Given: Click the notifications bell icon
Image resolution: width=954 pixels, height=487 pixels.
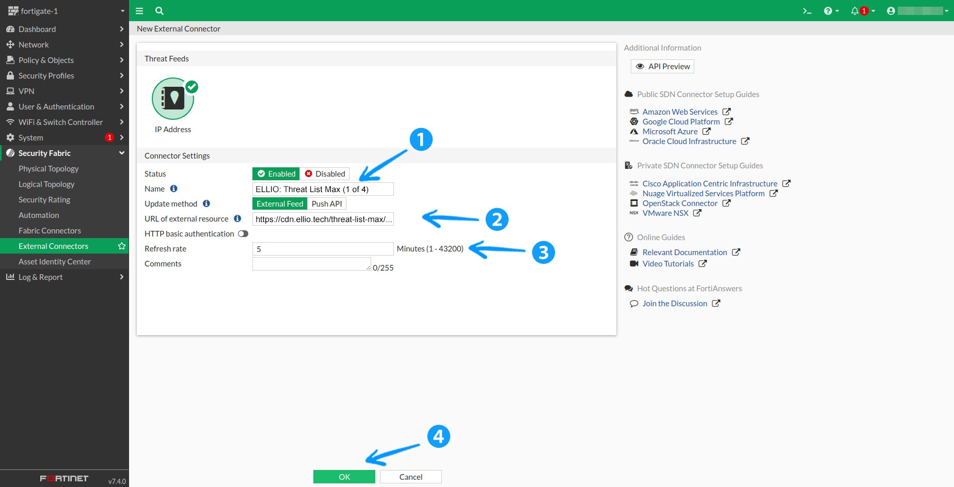Looking at the screenshot, I should point(855,11).
